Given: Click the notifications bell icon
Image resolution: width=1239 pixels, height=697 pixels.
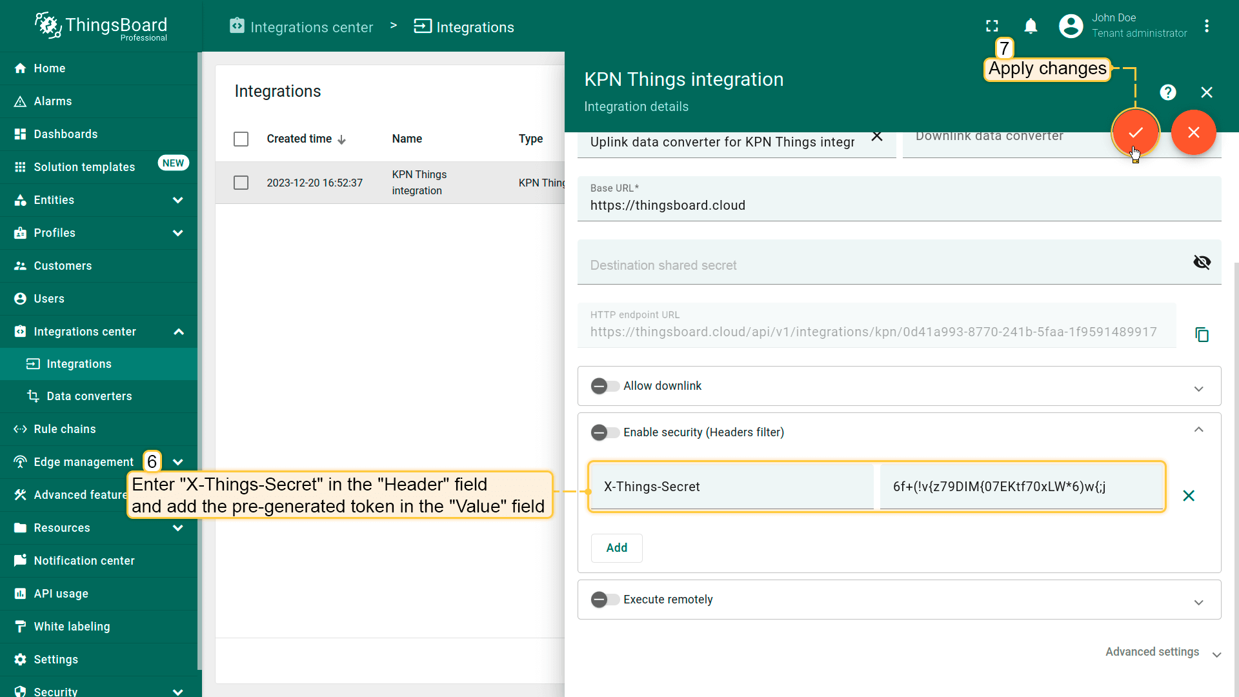Looking at the screenshot, I should point(1031,26).
